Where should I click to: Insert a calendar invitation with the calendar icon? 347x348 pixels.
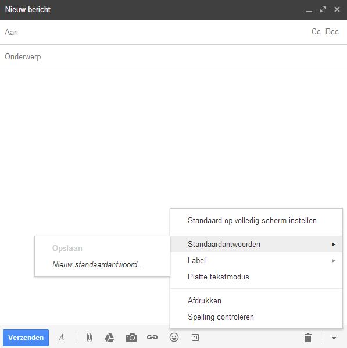[195, 338]
